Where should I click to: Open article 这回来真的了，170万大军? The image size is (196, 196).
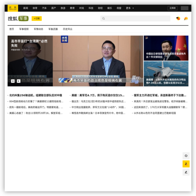pyautogui.click(x=160, y=107)
